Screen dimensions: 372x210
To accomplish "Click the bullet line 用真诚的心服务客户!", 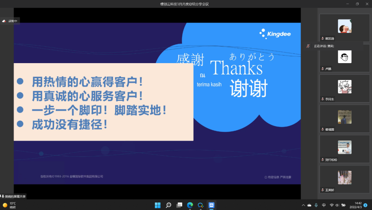I will (x=87, y=96).
